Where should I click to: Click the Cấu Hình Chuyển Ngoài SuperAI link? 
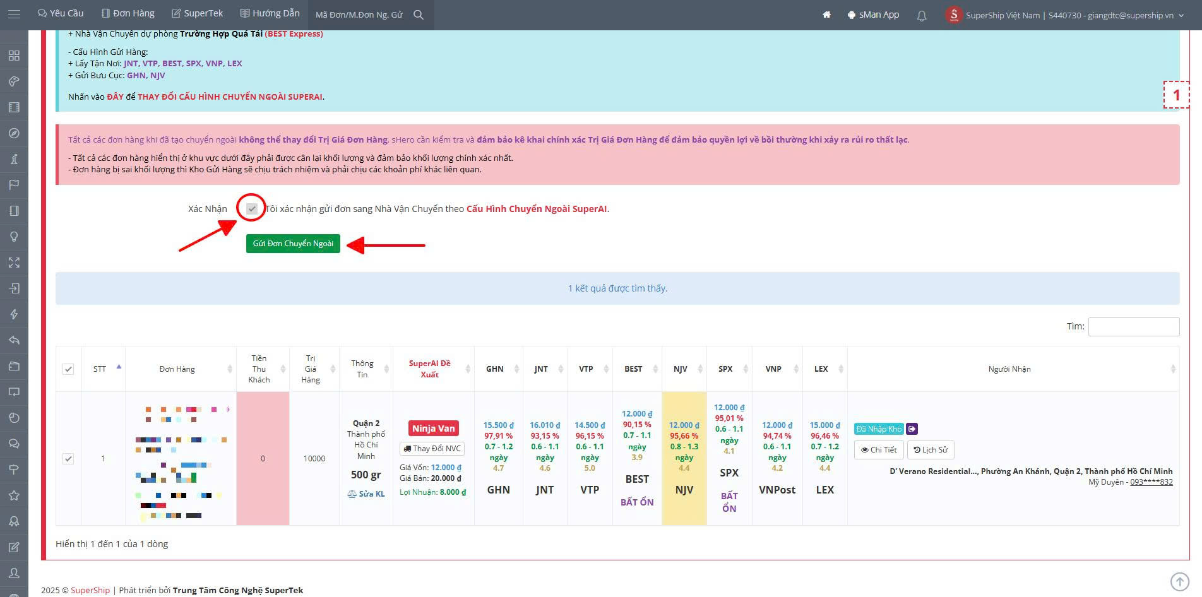pyautogui.click(x=537, y=209)
